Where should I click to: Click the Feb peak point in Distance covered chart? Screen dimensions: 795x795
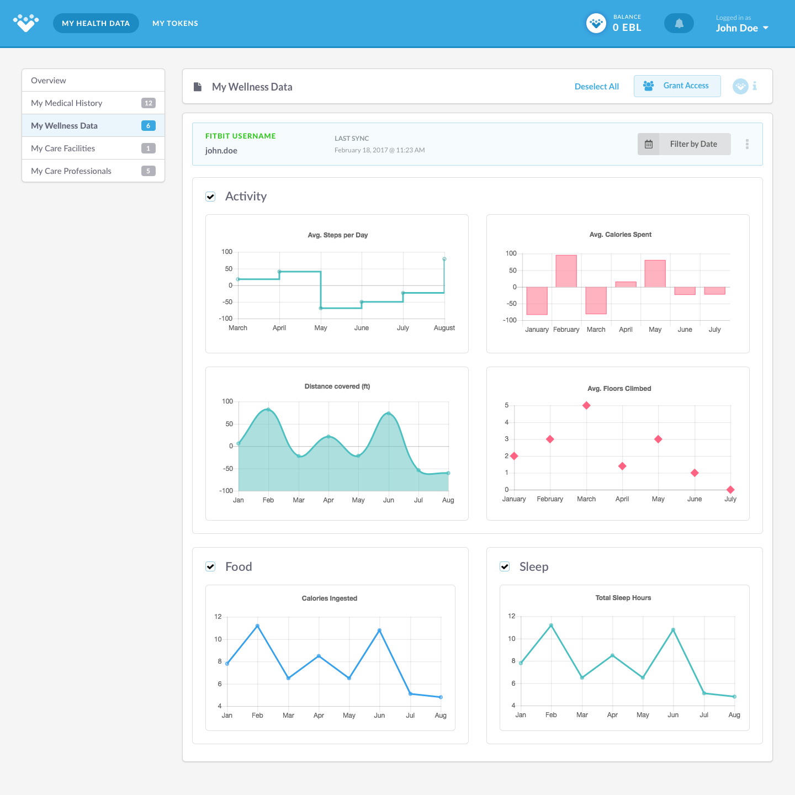coord(268,409)
